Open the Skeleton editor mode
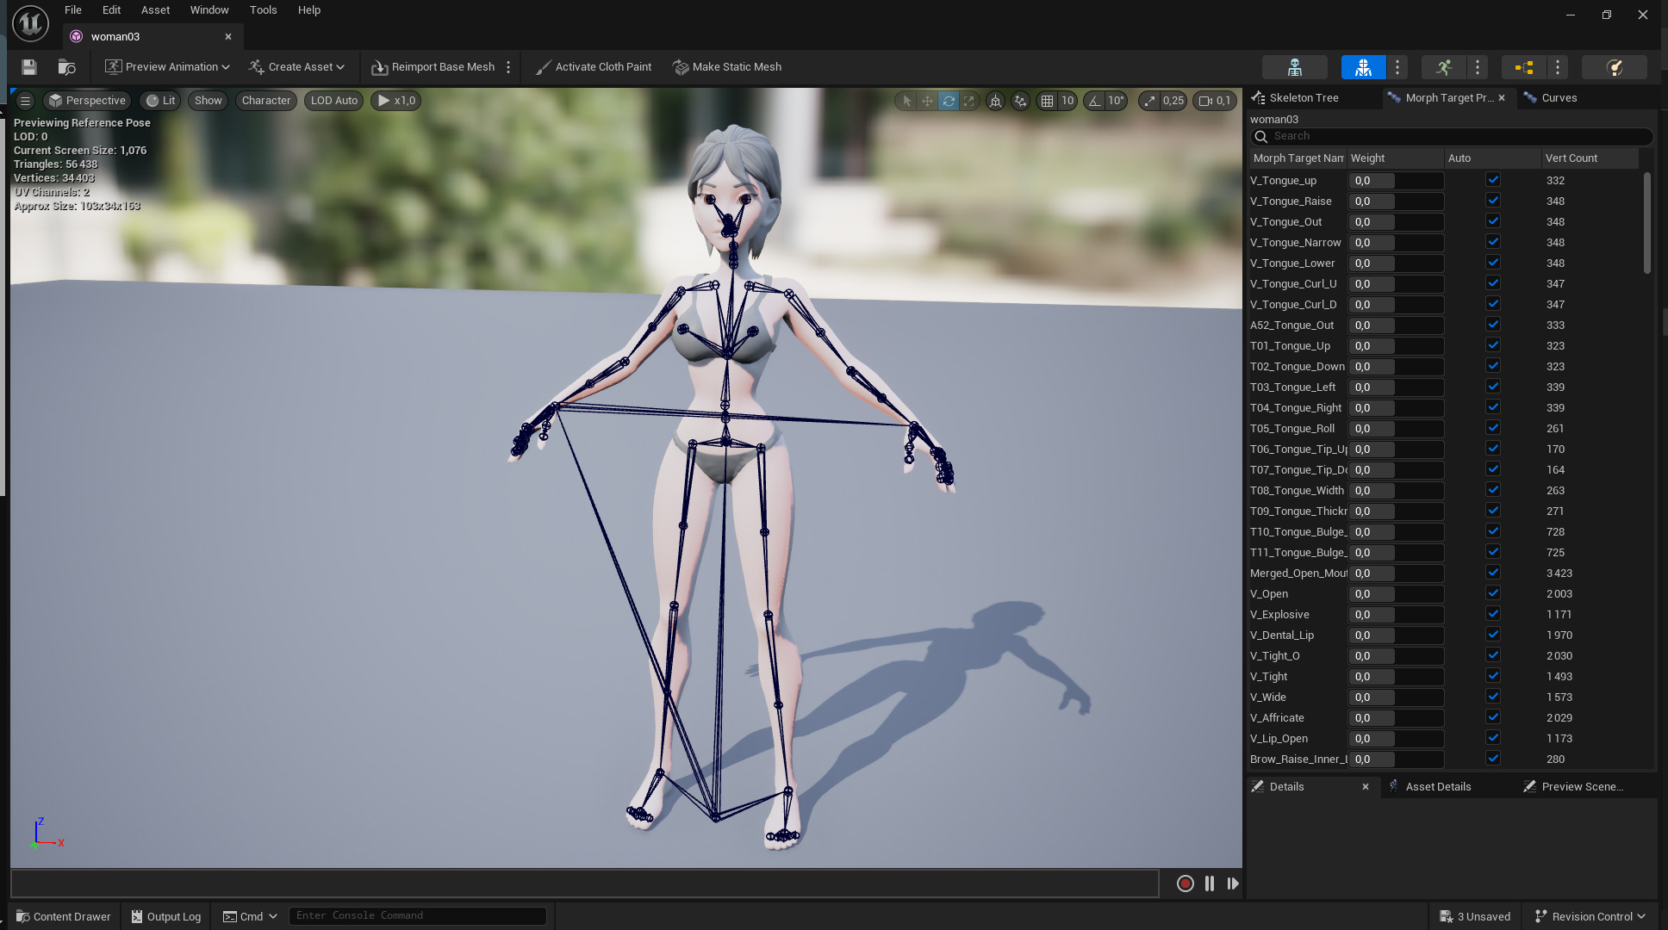Viewport: 1668px width, 930px height. coord(1294,67)
